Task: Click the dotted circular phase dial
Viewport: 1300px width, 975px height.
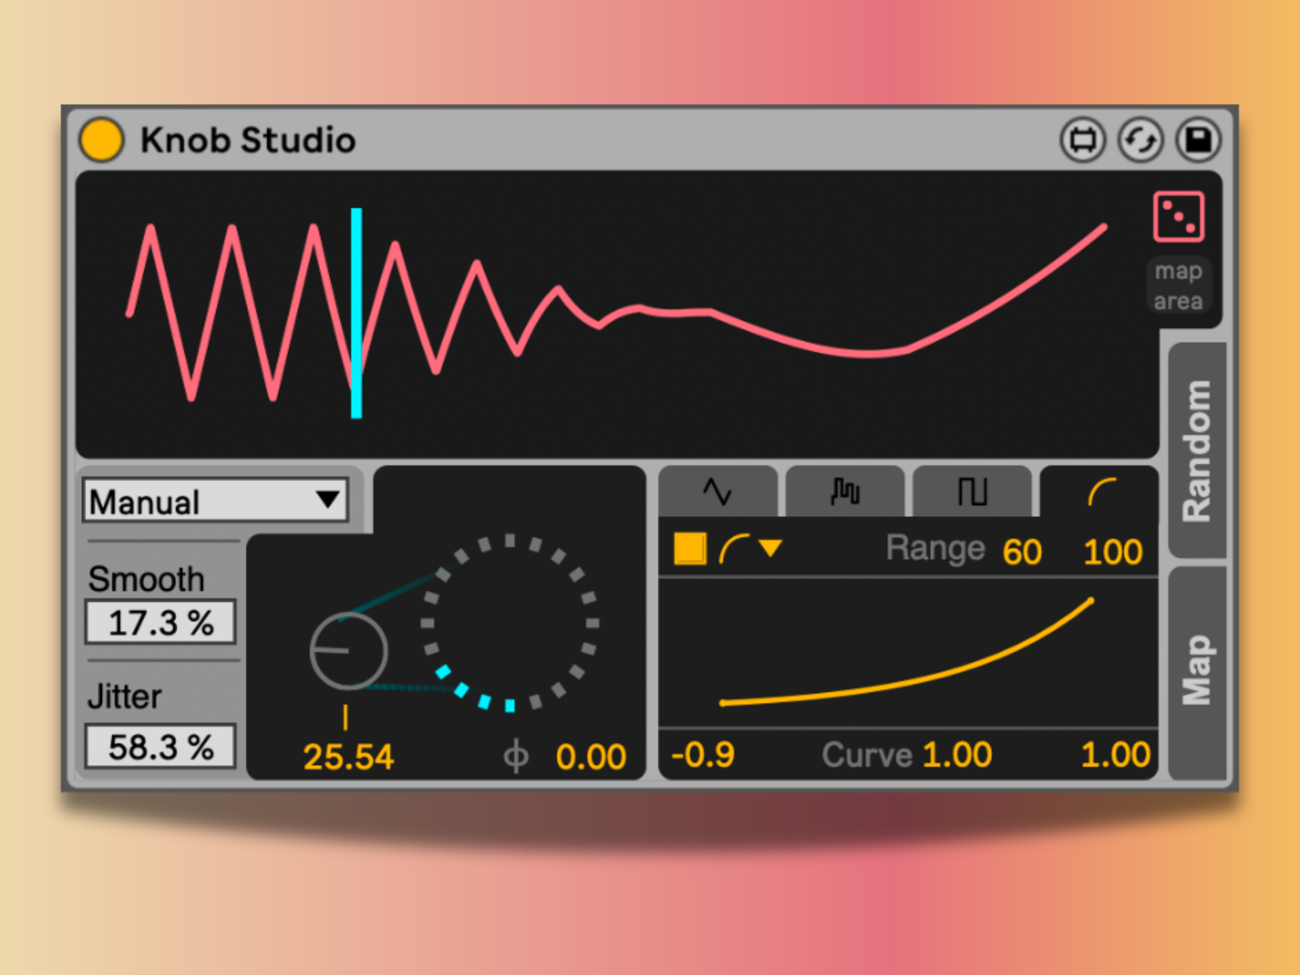Action: [x=510, y=623]
